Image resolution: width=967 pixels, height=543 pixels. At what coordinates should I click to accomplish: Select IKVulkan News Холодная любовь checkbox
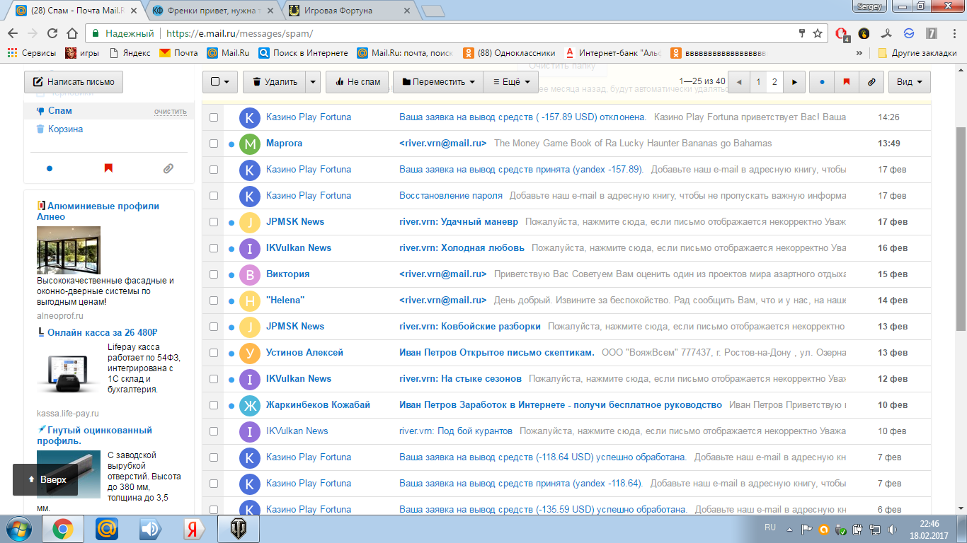214,248
